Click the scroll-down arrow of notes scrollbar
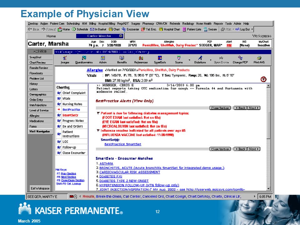Screen dimensions: 300x225 pyautogui.click(x=268, y=189)
